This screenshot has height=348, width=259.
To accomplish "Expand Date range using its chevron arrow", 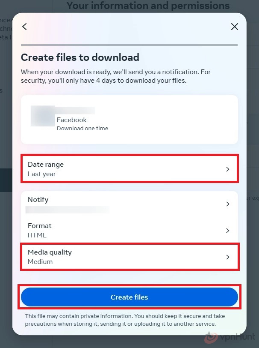I will tap(227, 169).
